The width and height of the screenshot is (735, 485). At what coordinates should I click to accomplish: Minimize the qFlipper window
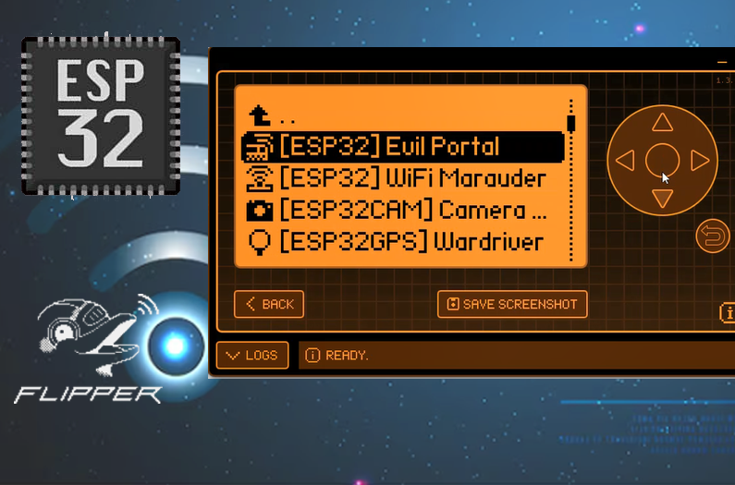722,62
